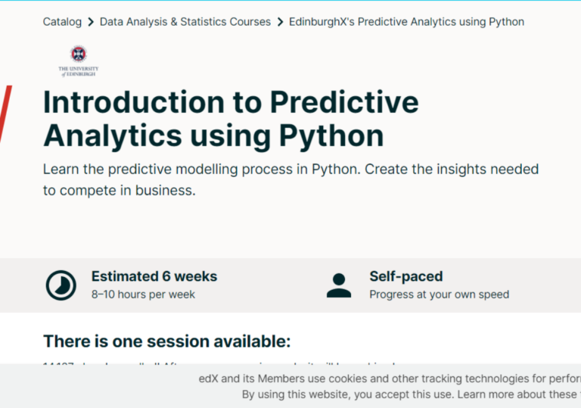The image size is (581, 408).
Task: Click There is one session available heading
Action: [166, 341]
